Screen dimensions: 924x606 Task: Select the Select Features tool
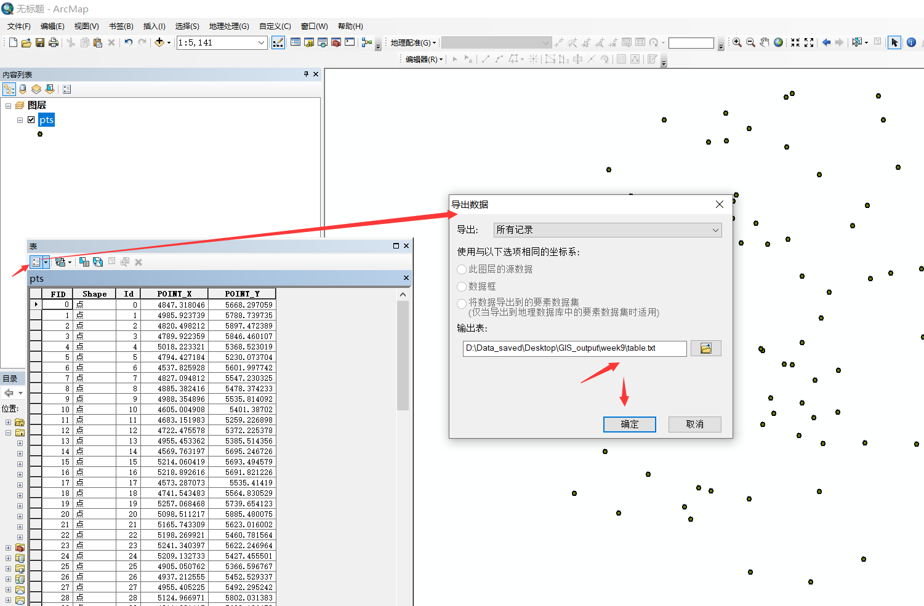[x=856, y=42]
